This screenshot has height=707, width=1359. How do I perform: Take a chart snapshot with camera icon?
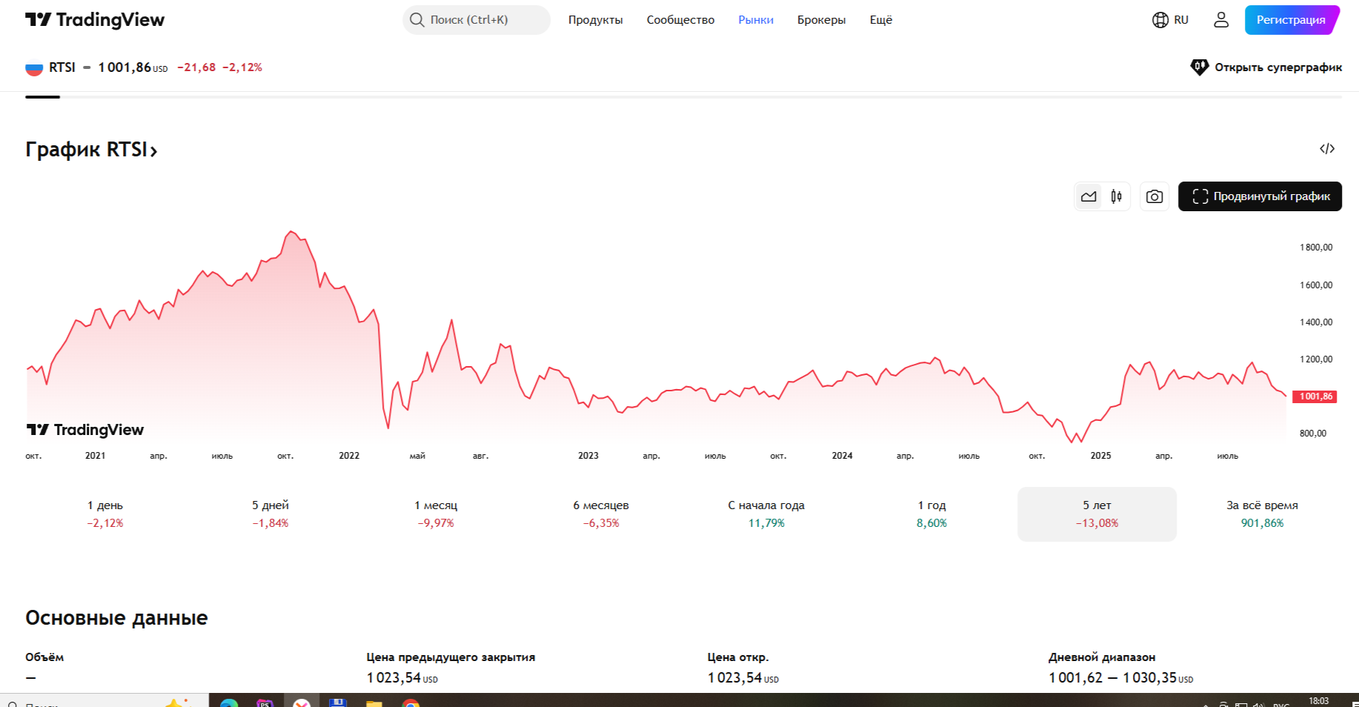pos(1154,196)
